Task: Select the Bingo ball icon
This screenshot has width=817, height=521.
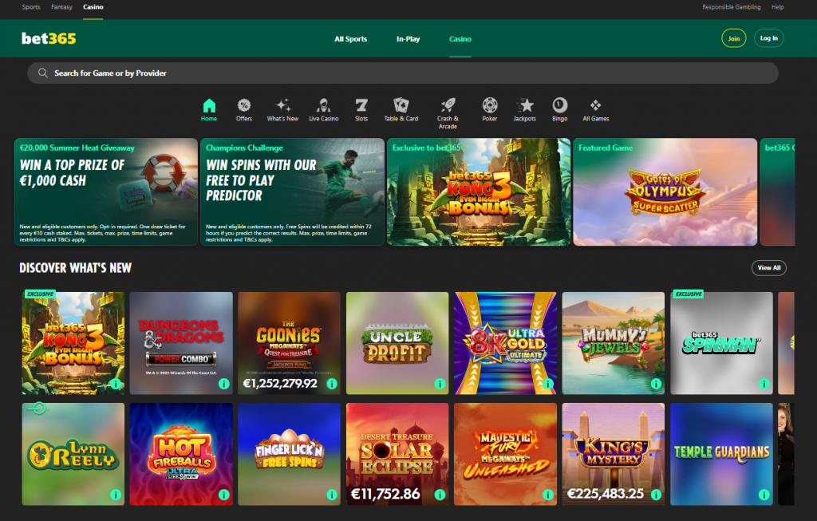Action: [x=559, y=106]
